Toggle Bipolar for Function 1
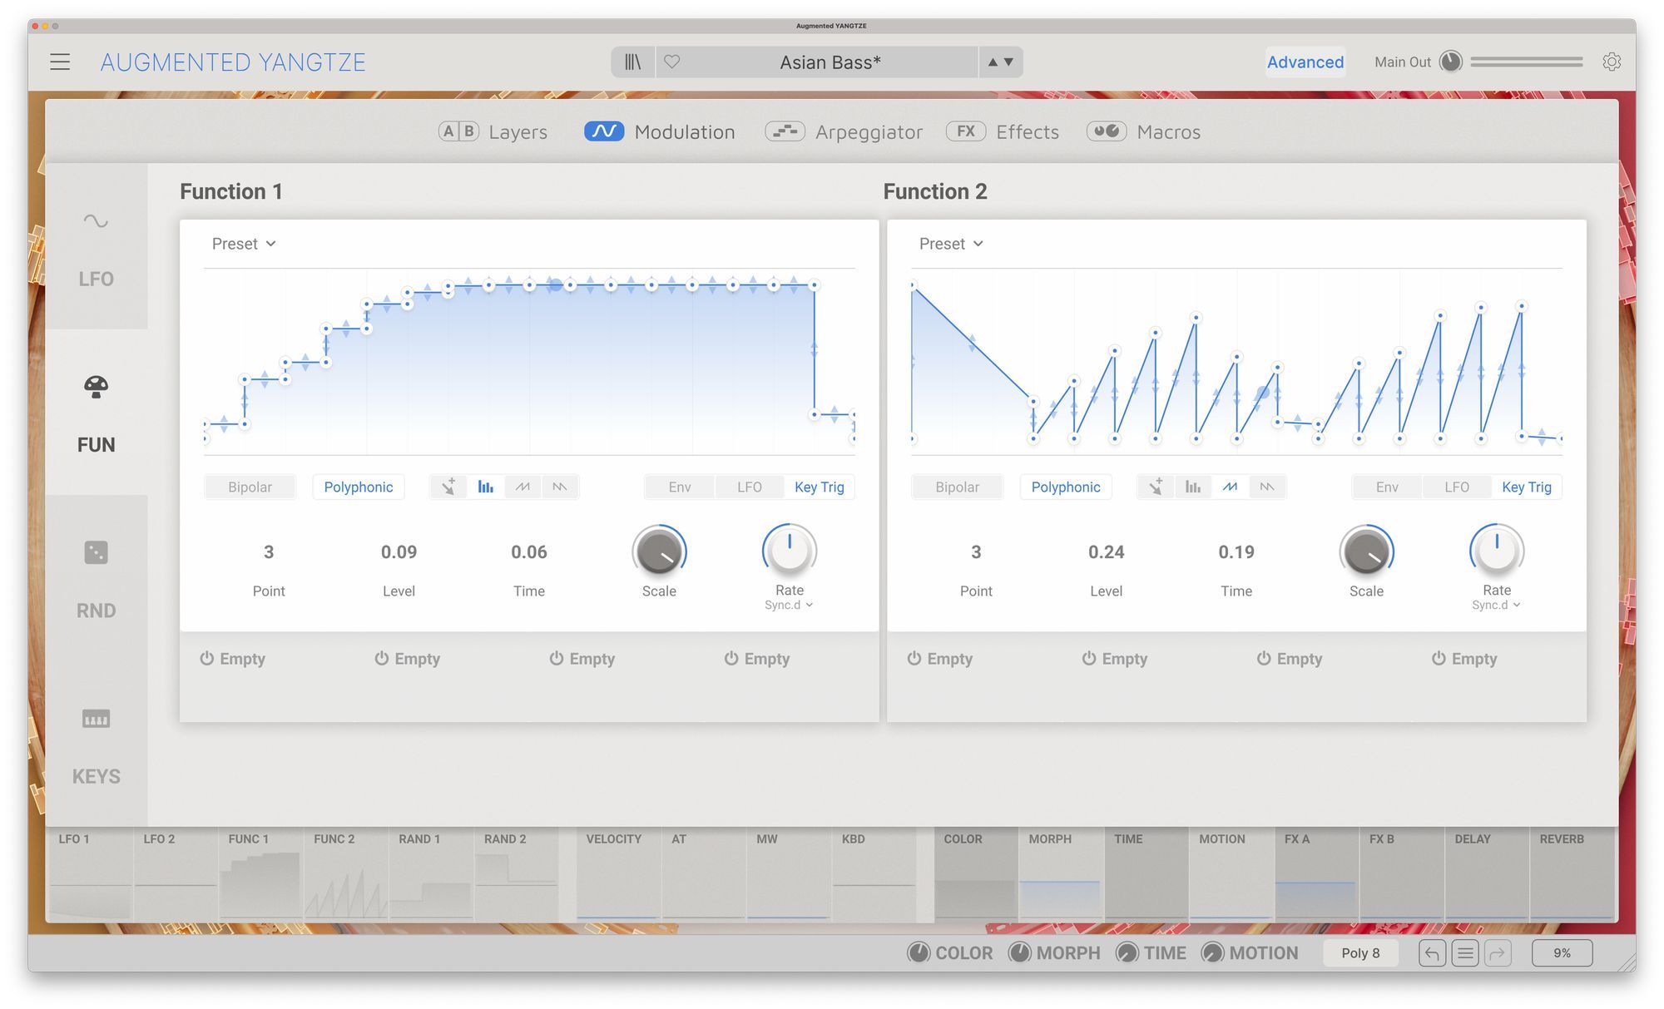This screenshot has width=1664, height=1009. tap(250, 487)
